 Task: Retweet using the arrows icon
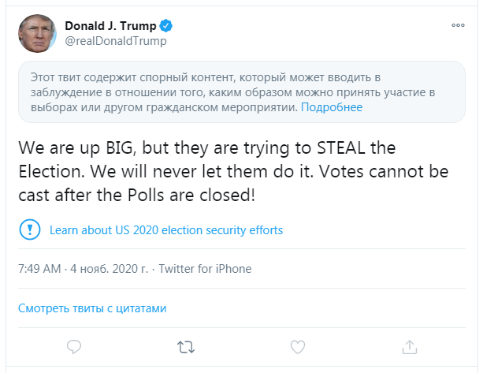pyautogui.click(x=186, y=346)
